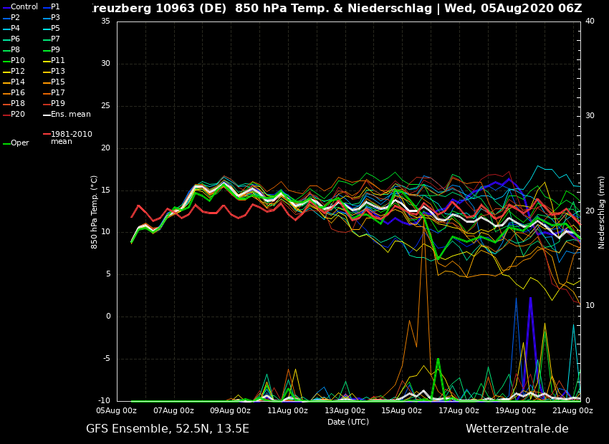Select the P14 legend entry
This screenshot has width=609, height=444.
(x=14, y=82)
